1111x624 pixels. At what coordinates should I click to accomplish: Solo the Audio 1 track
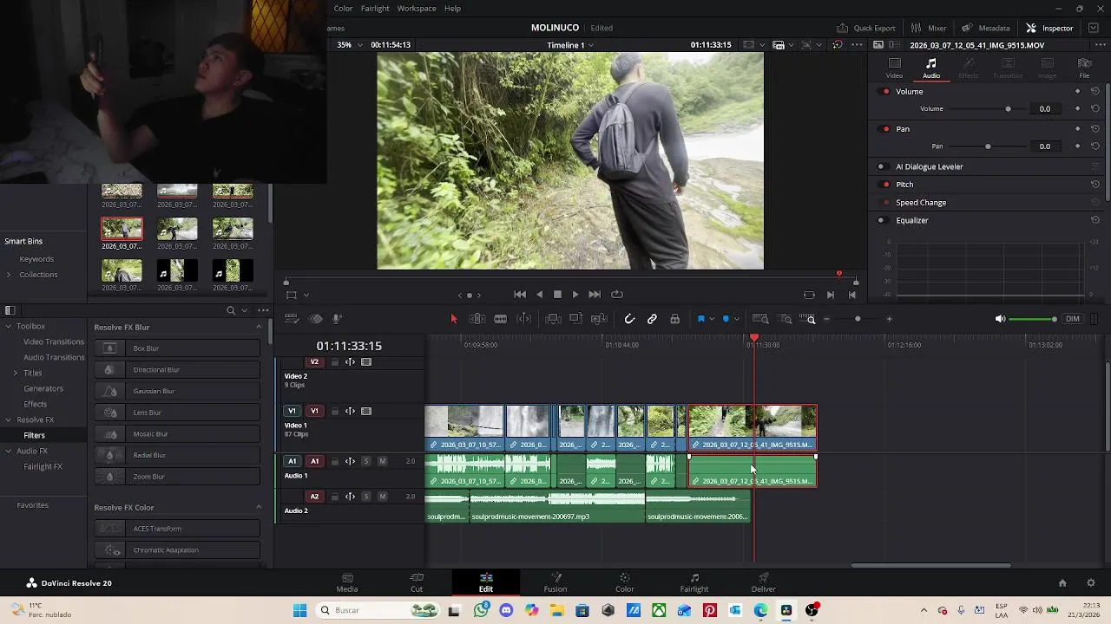tap(366, 461)
